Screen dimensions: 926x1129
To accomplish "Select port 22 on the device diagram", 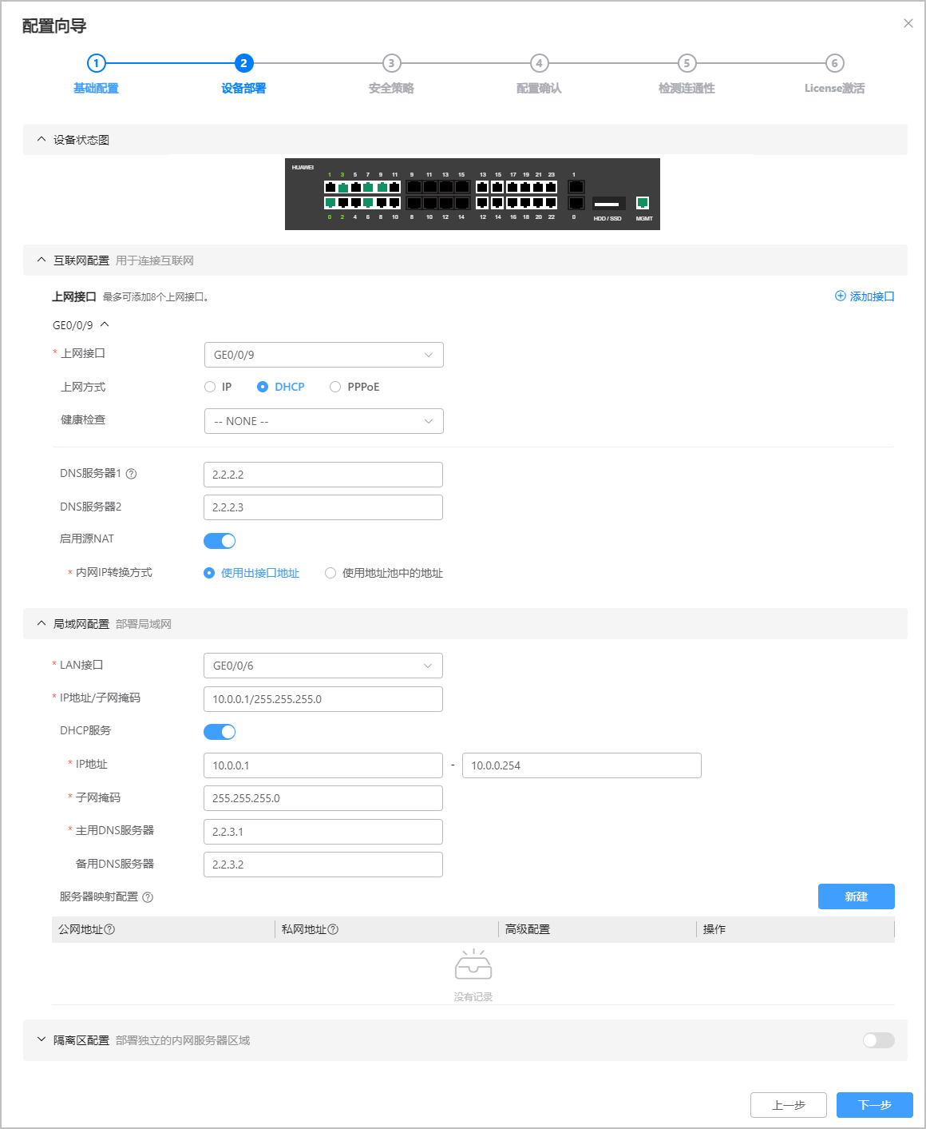I will point(551,203).
